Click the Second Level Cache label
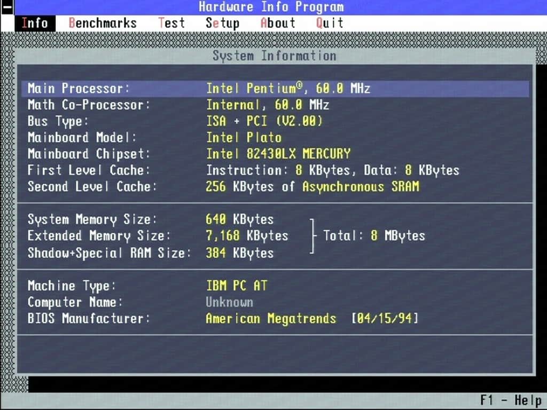 (92, 186)
